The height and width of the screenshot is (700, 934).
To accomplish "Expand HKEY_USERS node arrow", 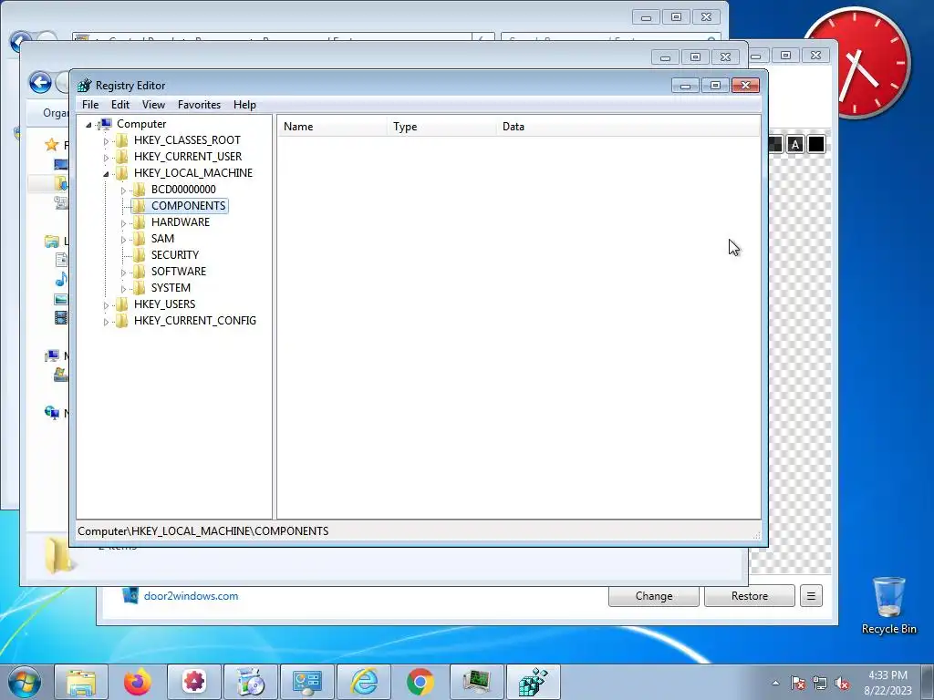I will (106, 304).
